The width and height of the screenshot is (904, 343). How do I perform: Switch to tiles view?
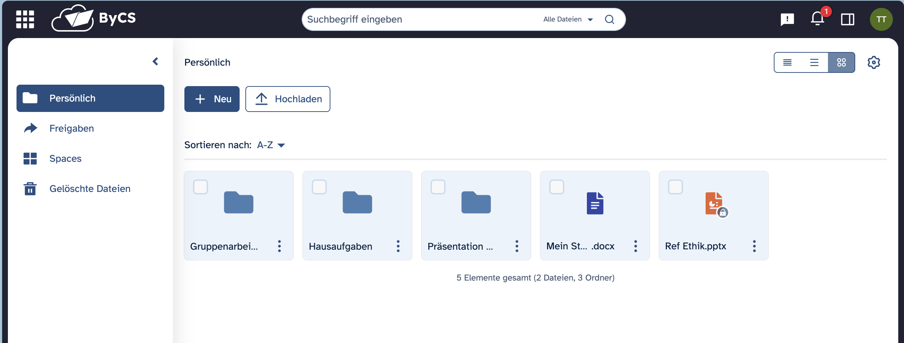click(841, 63)
